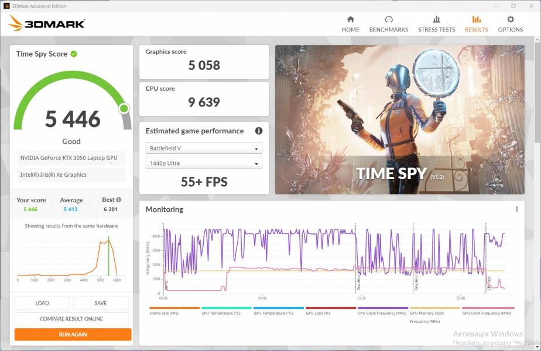Open the Battlefield V game dropdown

tap(204, 148)
